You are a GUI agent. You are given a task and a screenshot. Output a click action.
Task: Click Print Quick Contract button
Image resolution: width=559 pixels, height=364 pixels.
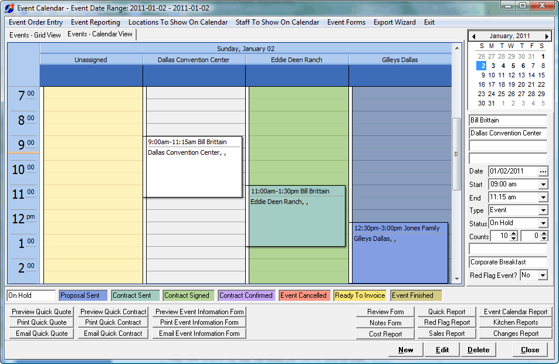click(x=113, y=322)
